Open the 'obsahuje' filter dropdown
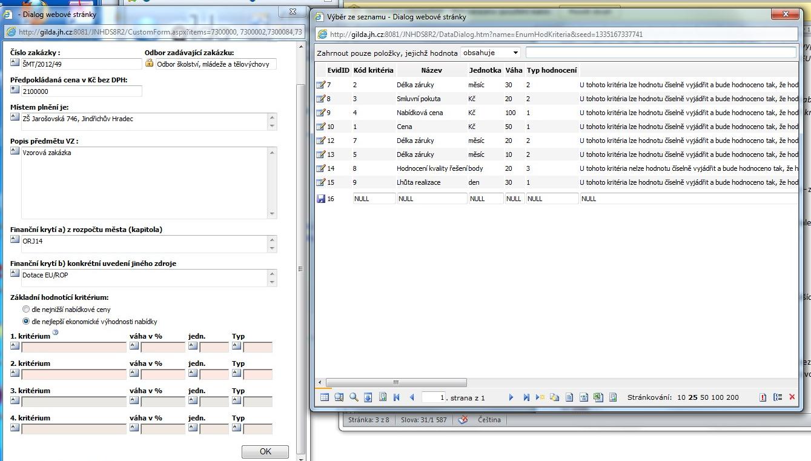This screenshot has width=811, height=461. 491,53
